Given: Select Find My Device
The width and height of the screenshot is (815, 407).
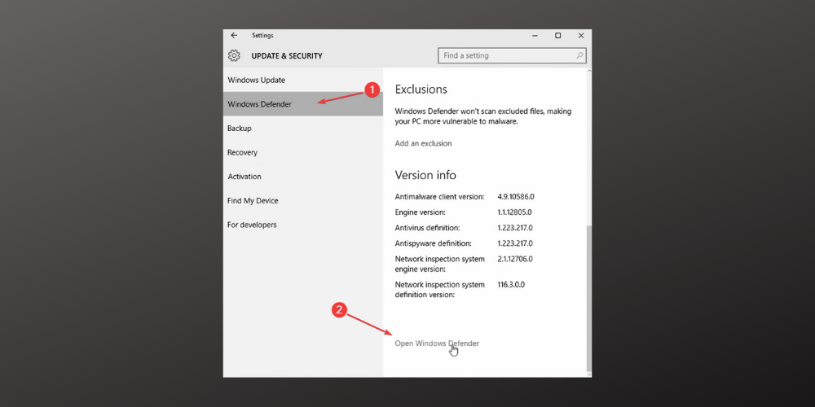Looking at the screenshot, I should 303,200.
